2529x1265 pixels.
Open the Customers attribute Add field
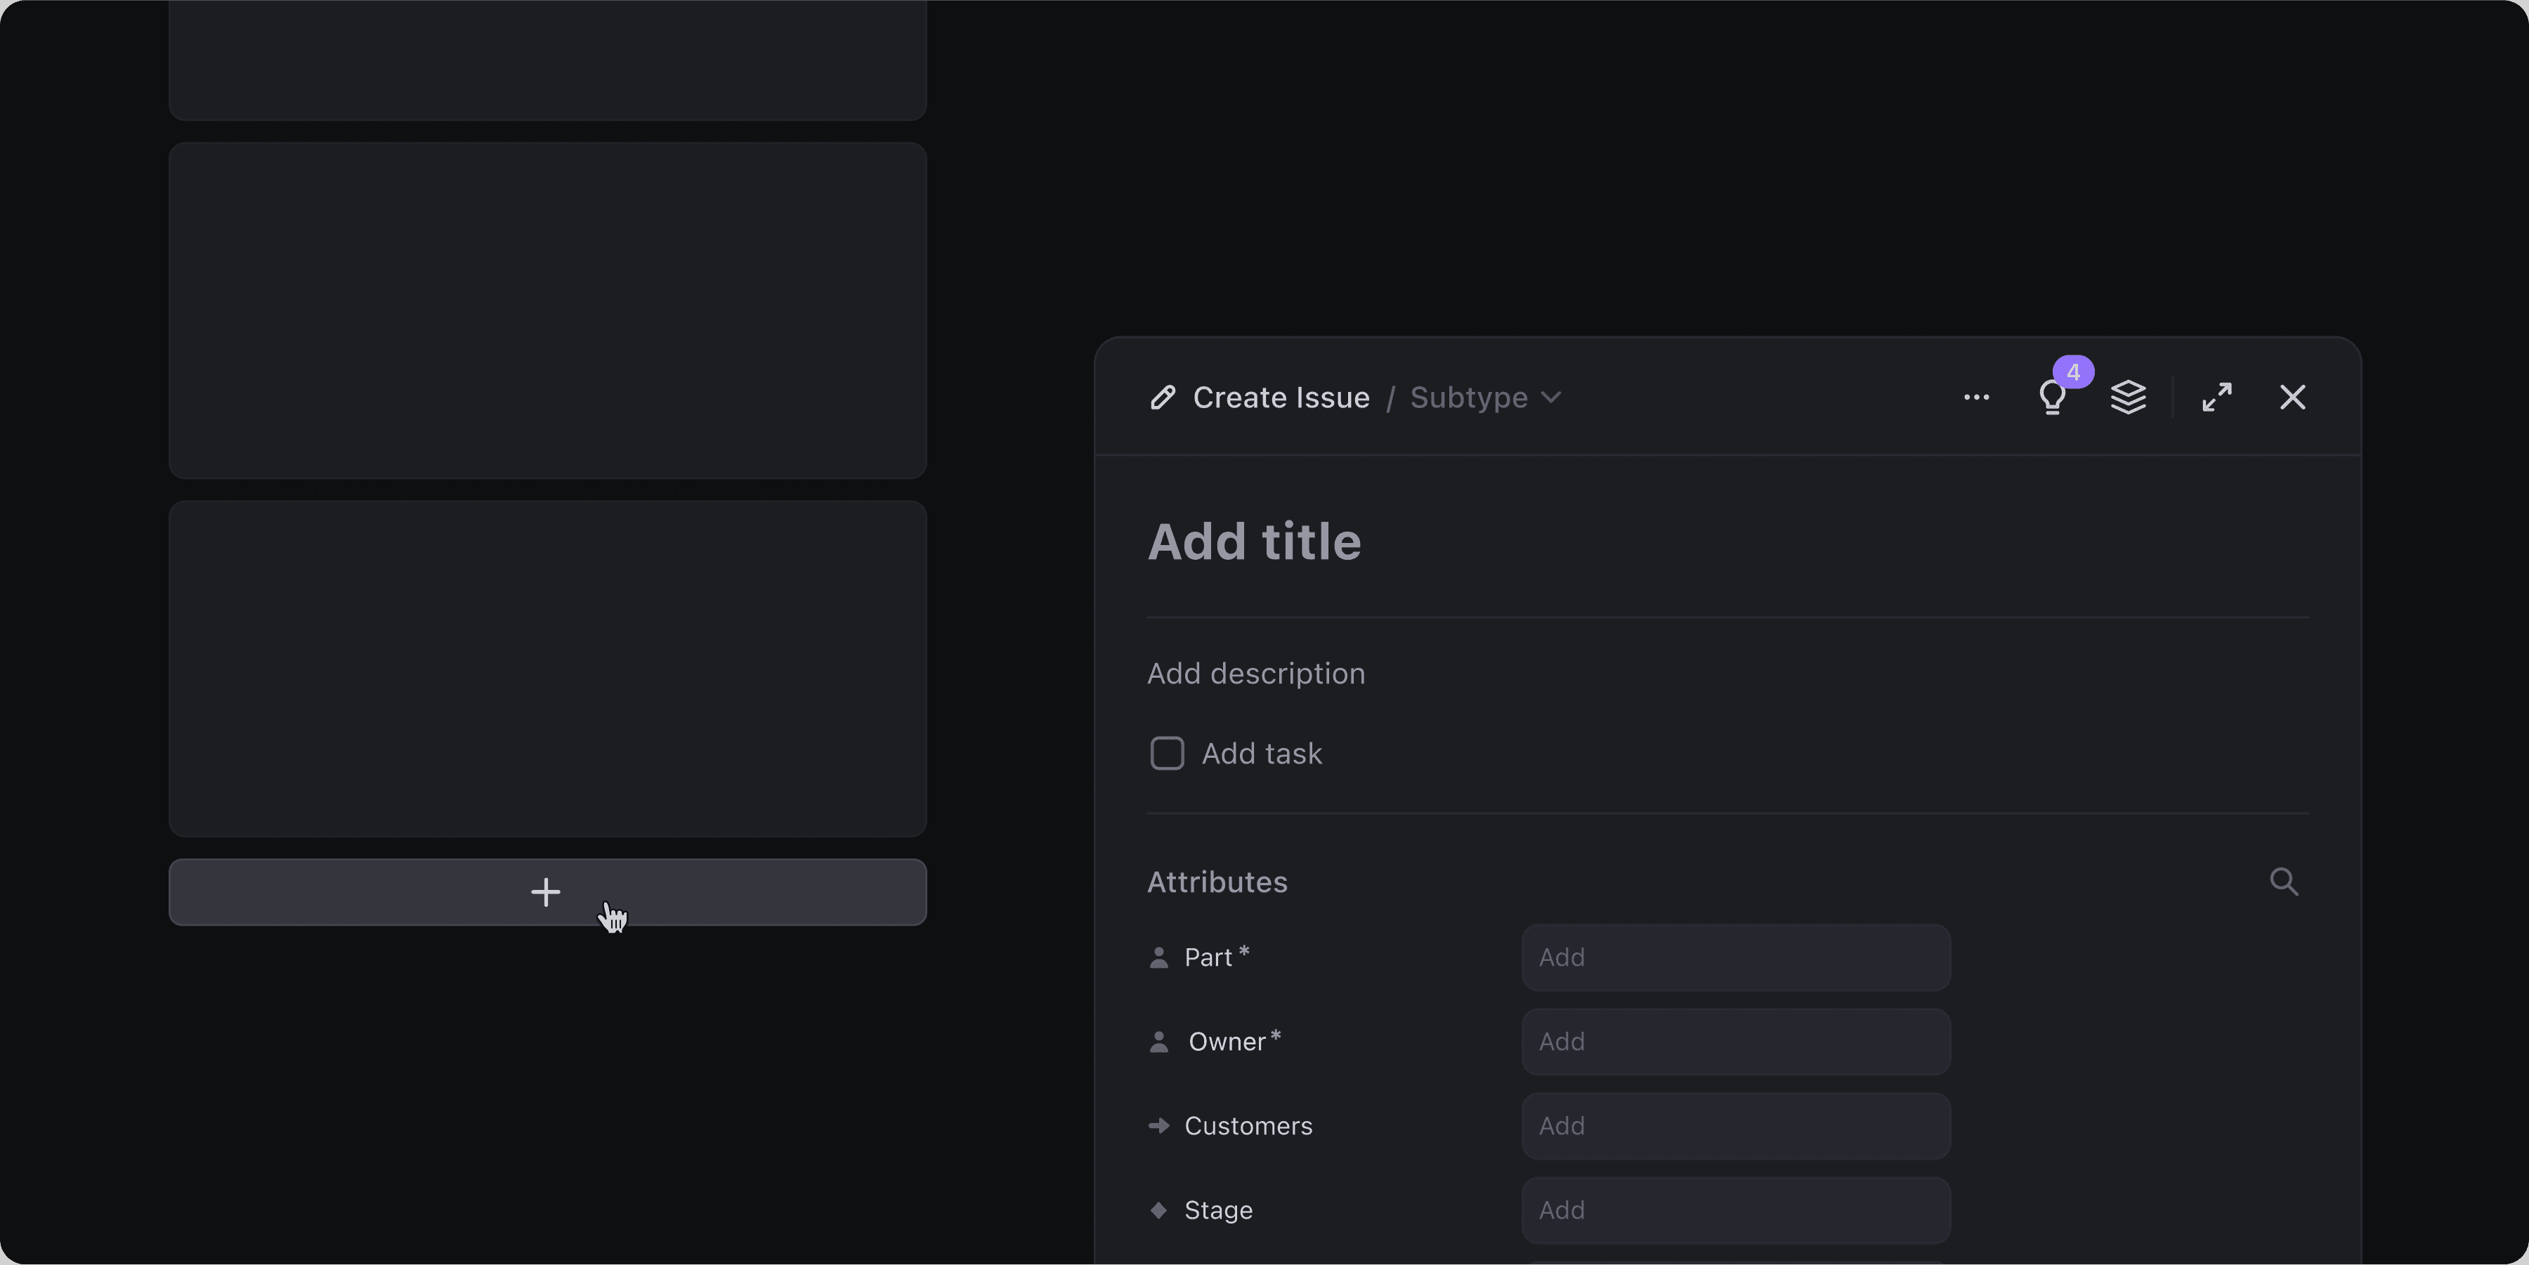pyautogui.click(x=1734, y=1126)
